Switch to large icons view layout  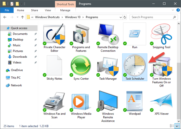pos(177,126)
